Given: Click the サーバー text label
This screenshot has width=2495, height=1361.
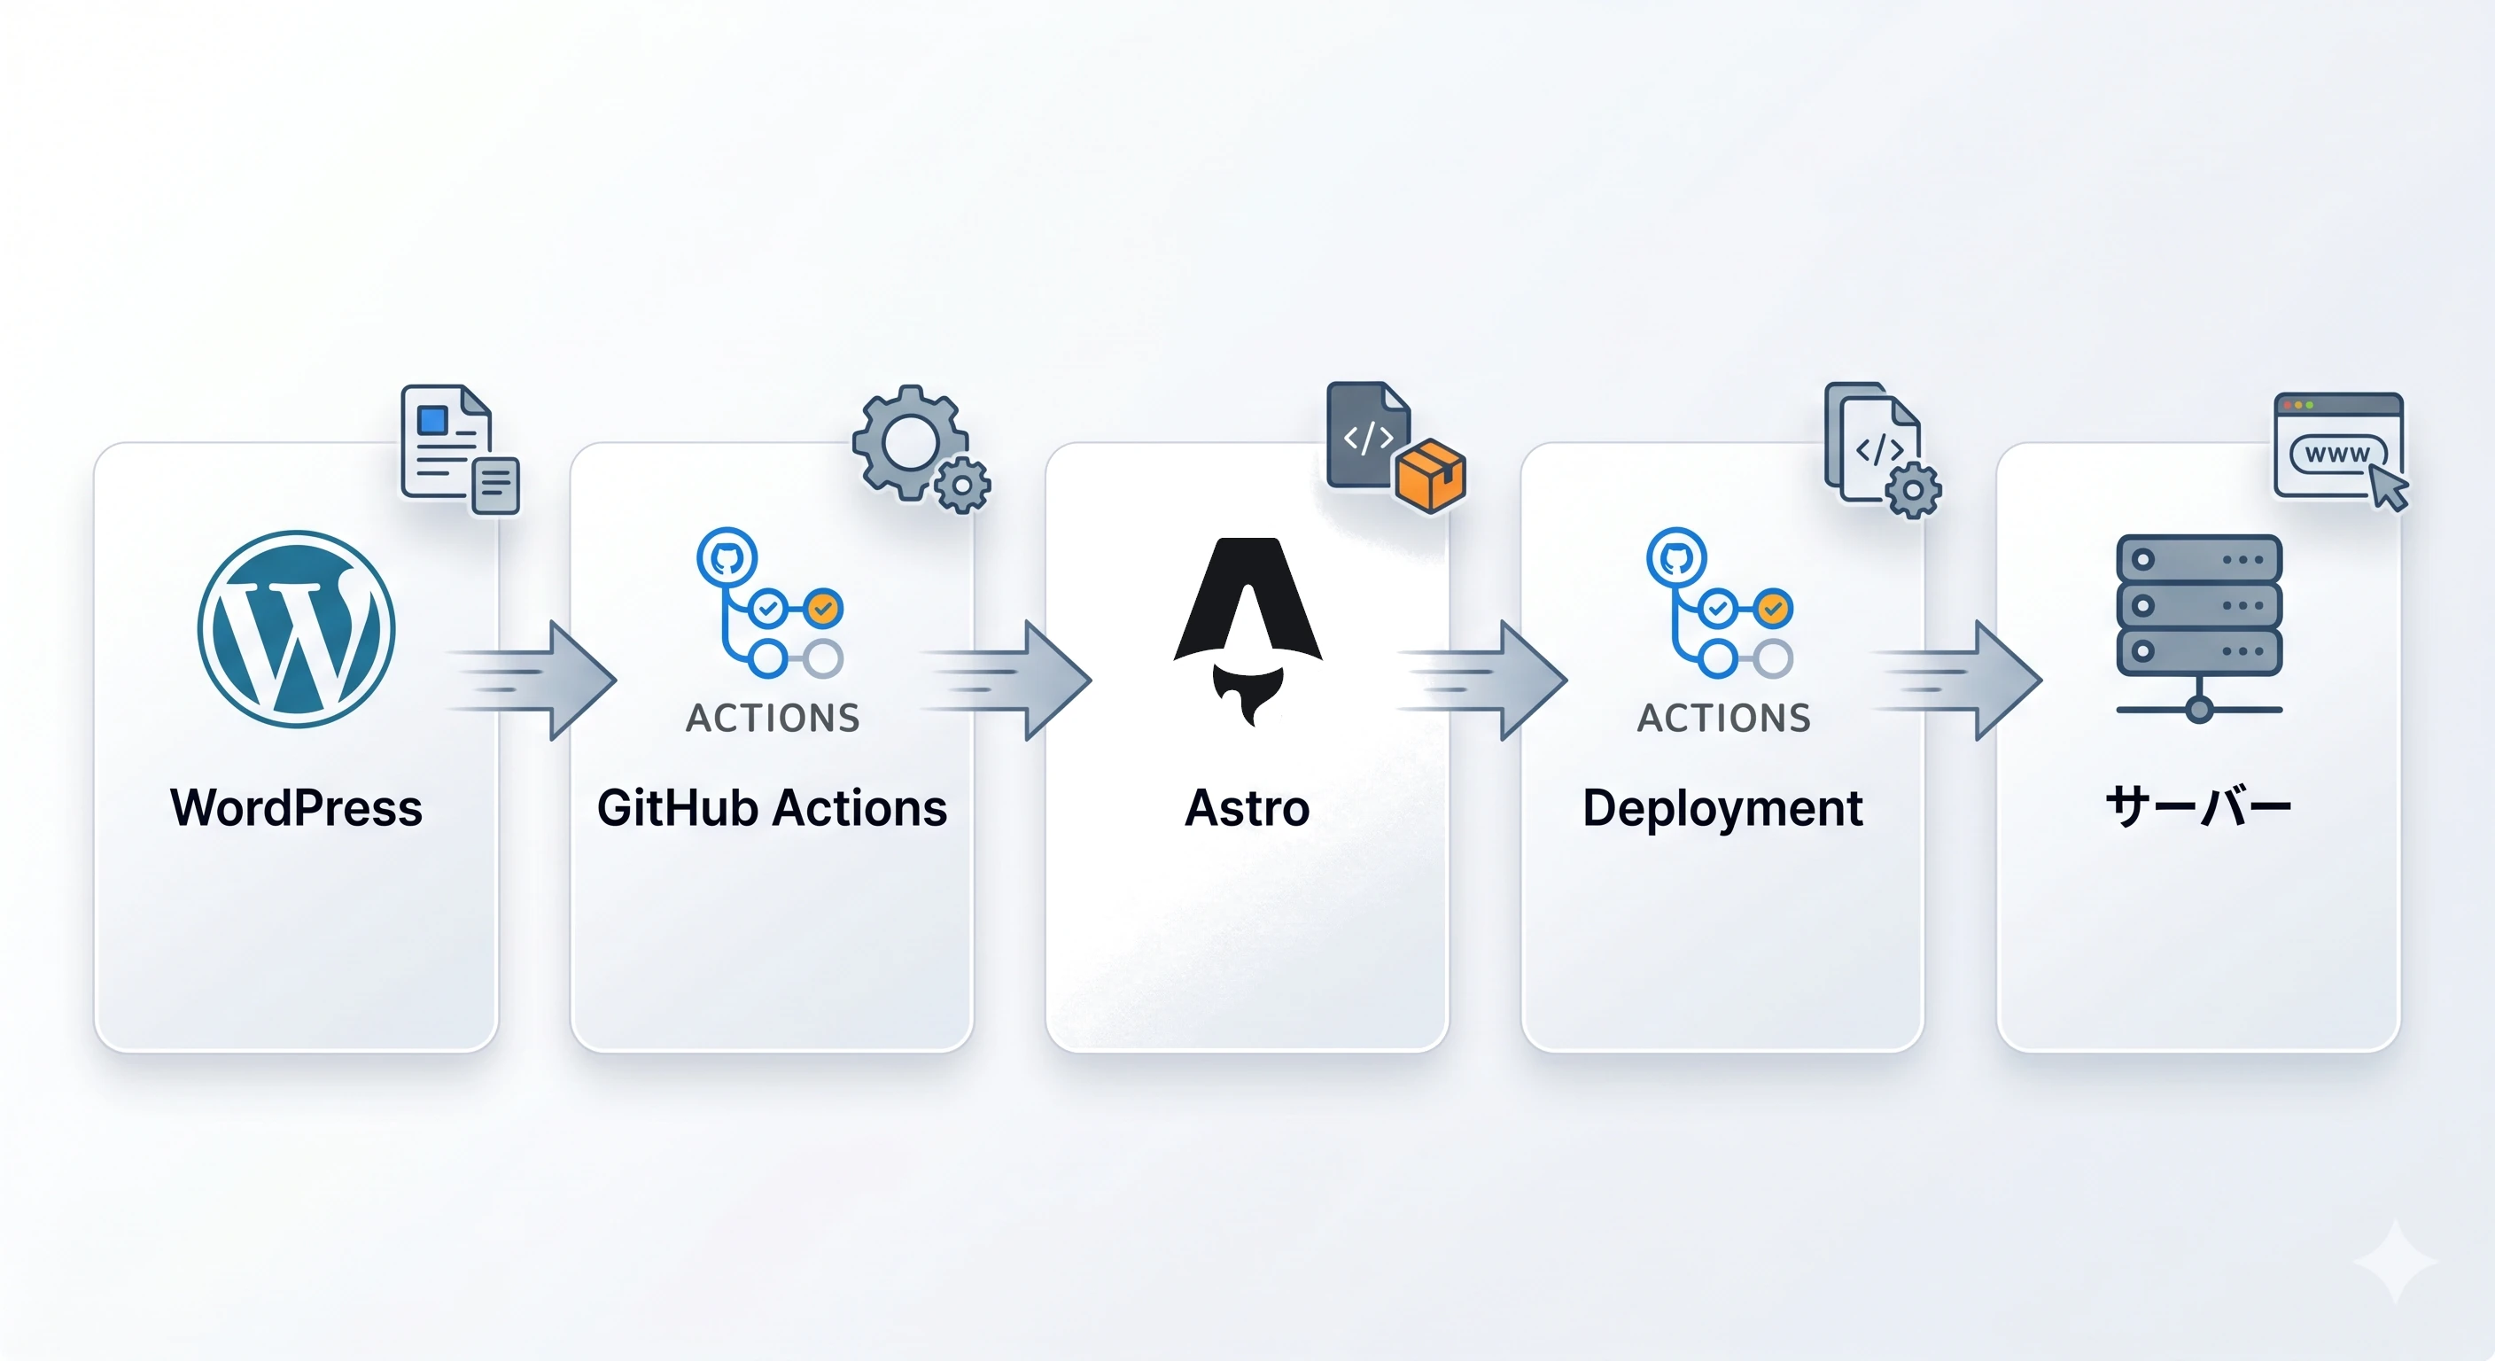Looking at the screenshot, I should coord(2198,807).
